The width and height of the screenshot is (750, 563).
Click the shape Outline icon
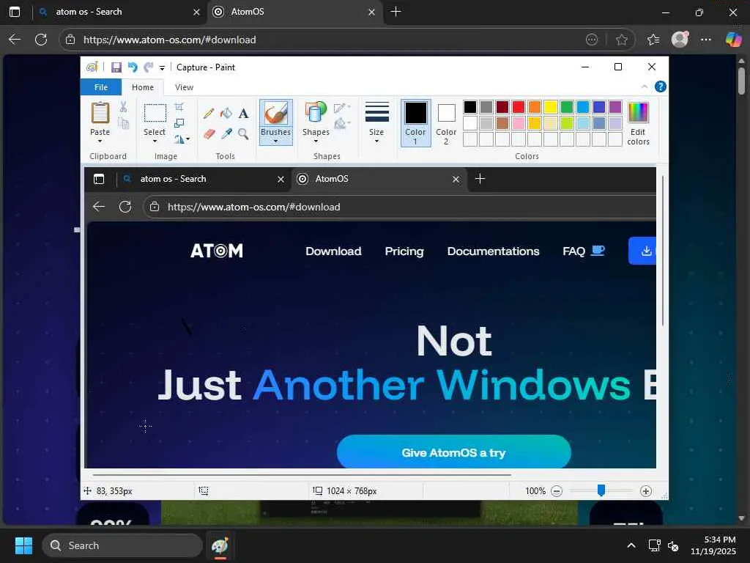(341, 108)
